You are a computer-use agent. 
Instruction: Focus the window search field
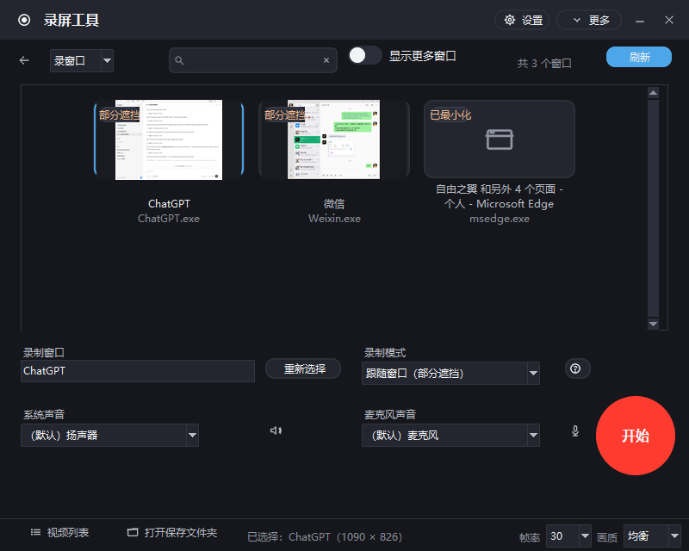tap(253, 60)
